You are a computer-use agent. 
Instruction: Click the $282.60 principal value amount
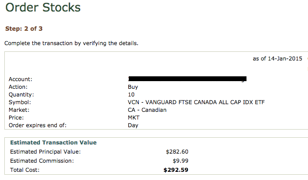click(177, 152)
